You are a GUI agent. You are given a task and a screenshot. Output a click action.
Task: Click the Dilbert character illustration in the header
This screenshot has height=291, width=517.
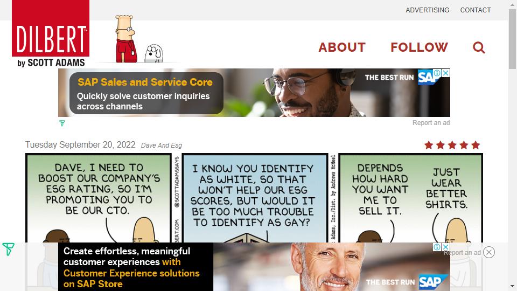click(x=126, y=39)
